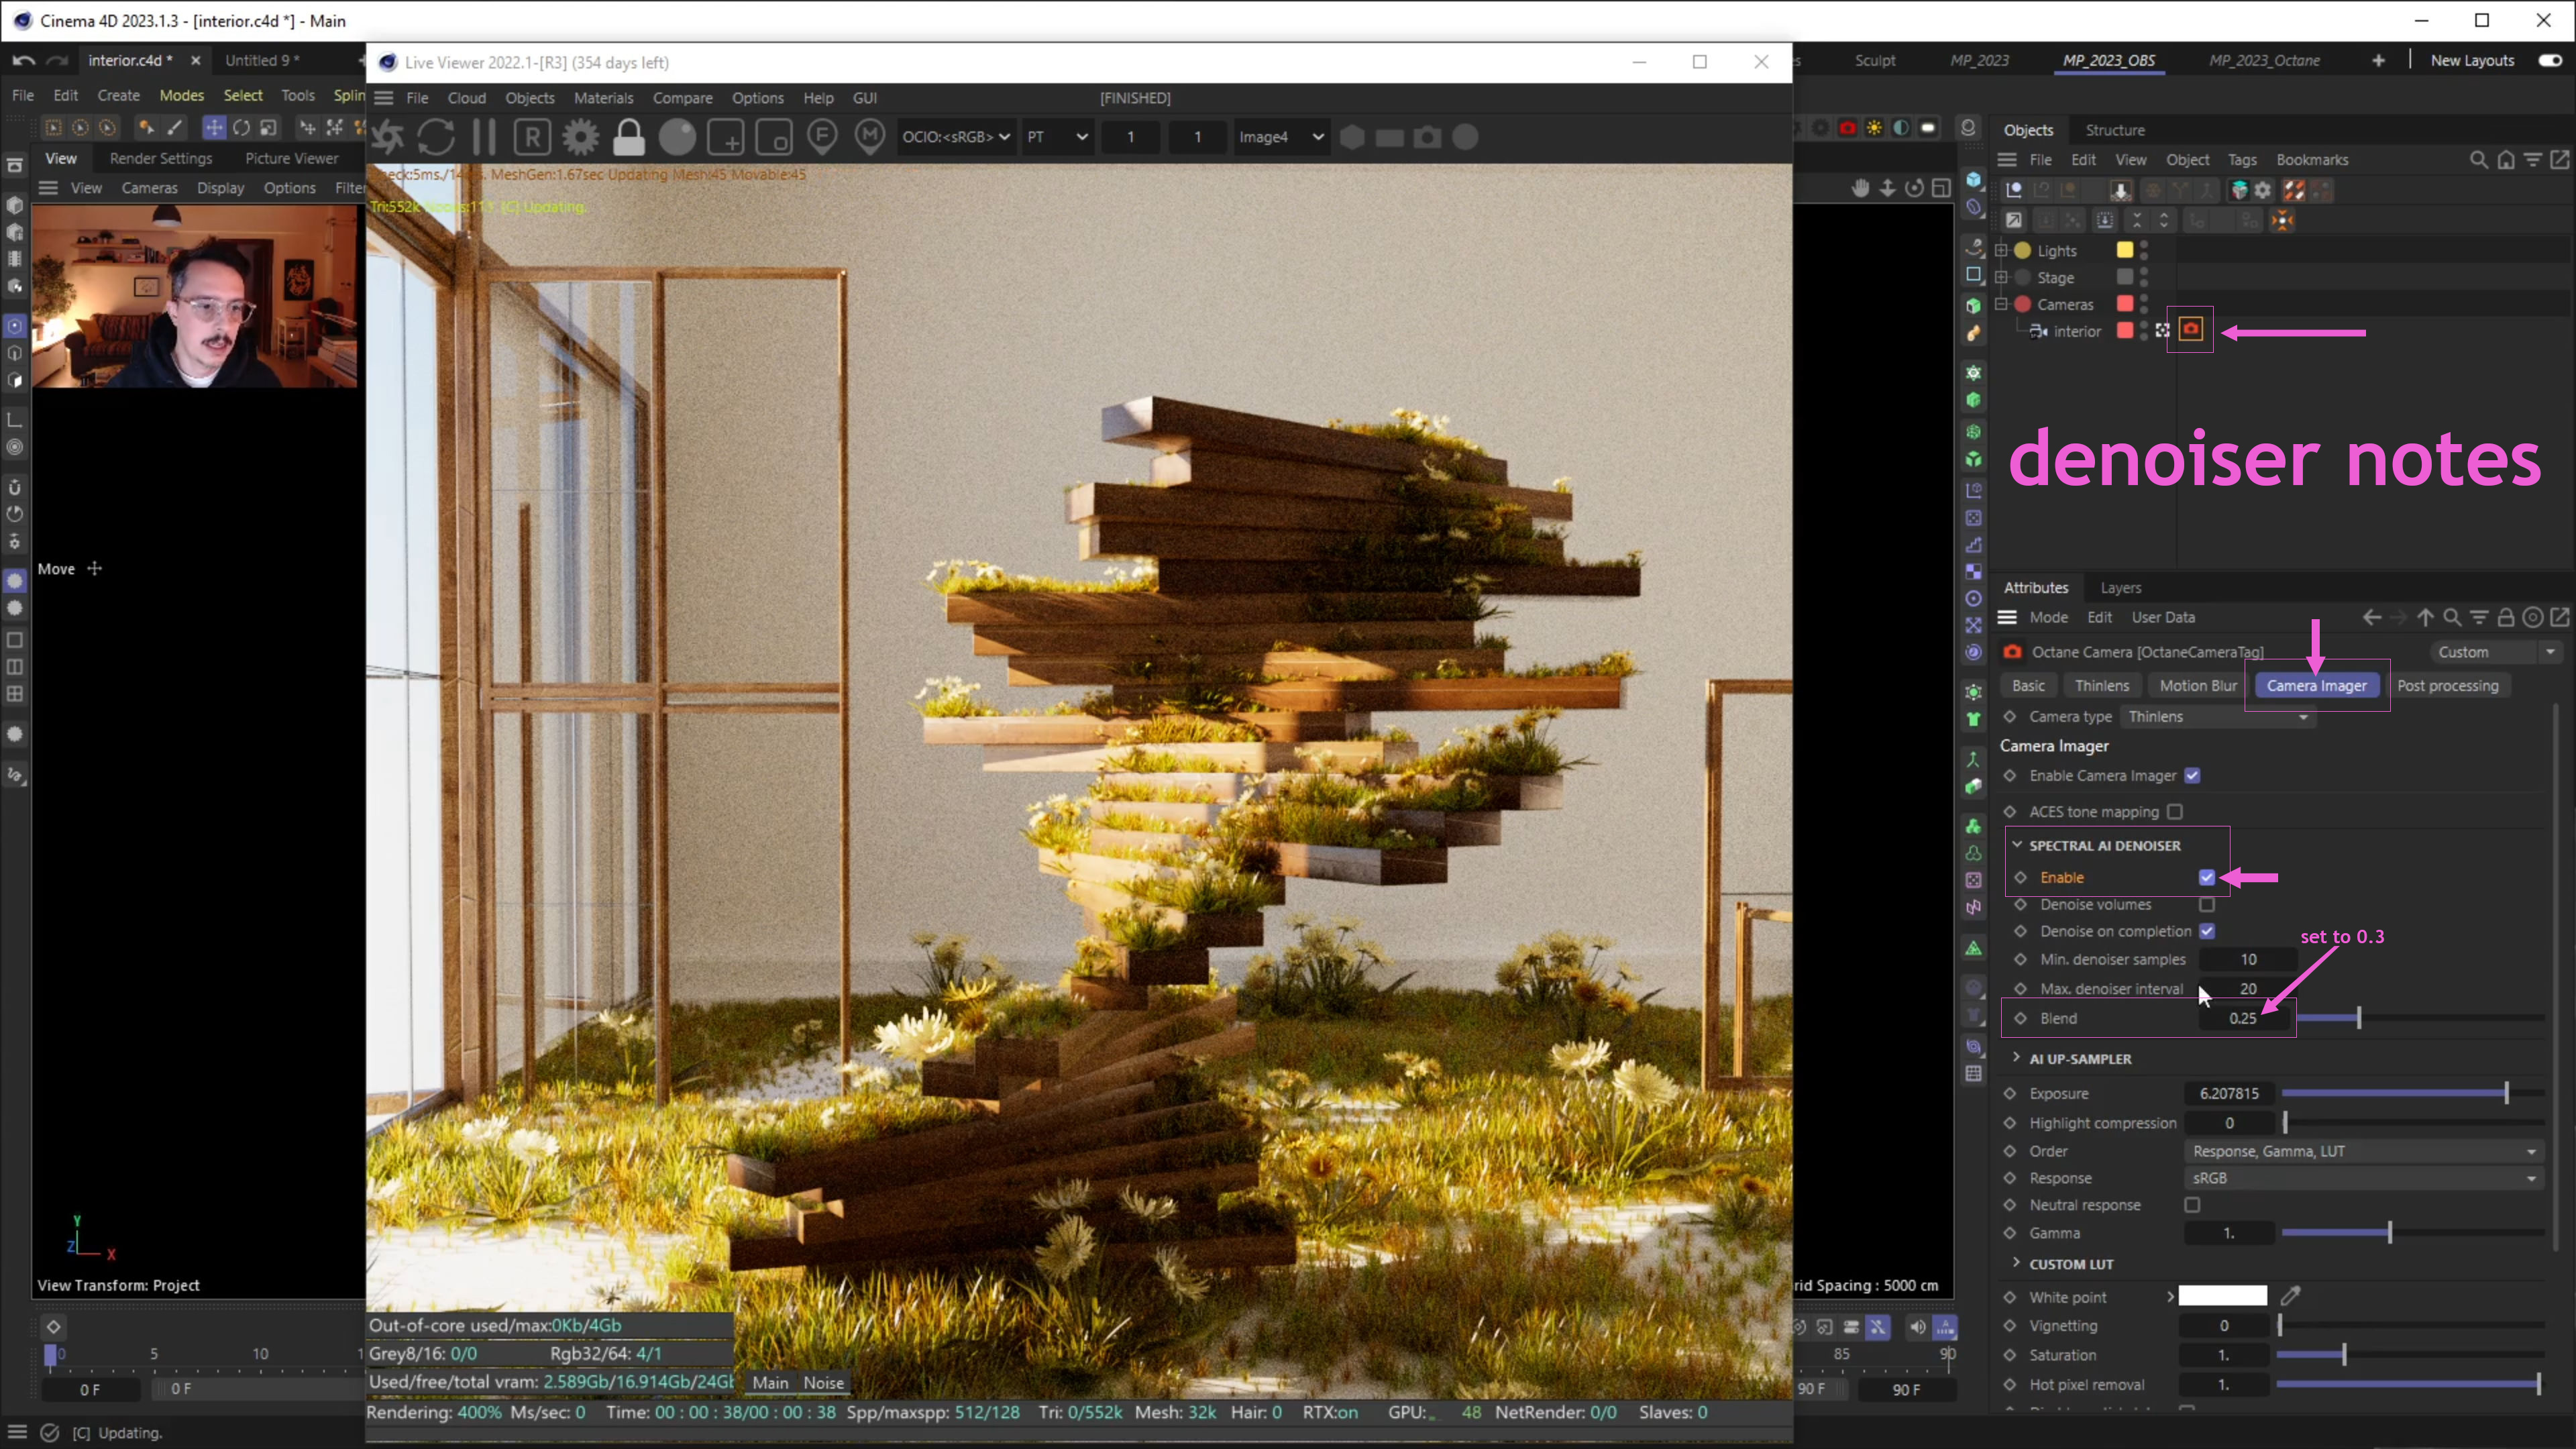Click the Live Viewer lock resolution icon
2576x1449 pixels.
coord(628,137)
